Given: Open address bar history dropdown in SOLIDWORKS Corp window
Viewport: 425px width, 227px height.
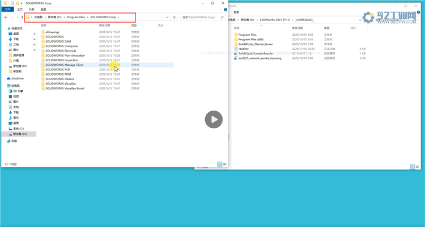Looking at the screenshot, I should (x=167, y=17).
